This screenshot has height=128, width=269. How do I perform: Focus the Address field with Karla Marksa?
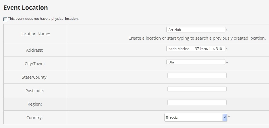(196, 49)
